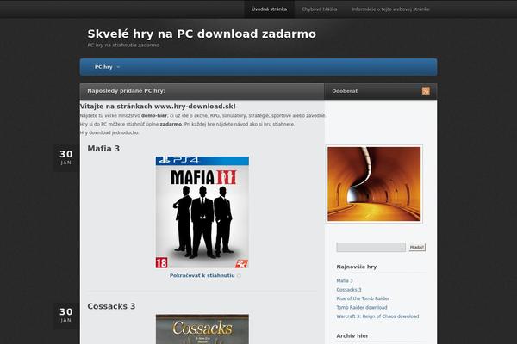Click the Odoberať subscribe heading
The image size is (517, 344).
[x=345, y=91]
